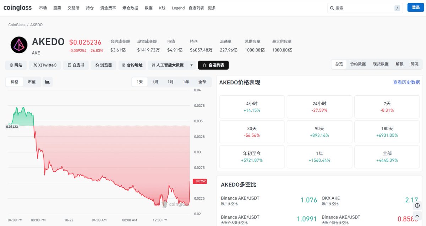This screenshot has width=426, height=226.
Task: Switch to the 解锁 tab
Action: point(399,64)
